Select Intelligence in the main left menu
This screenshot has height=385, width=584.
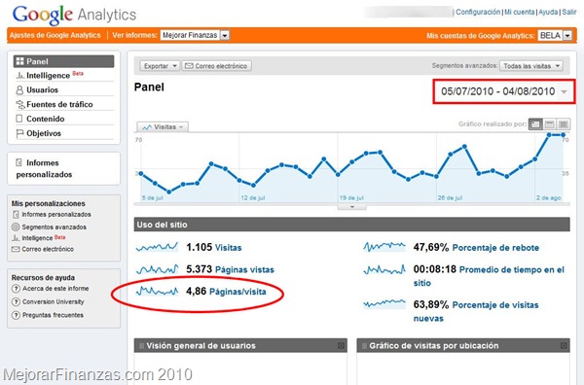tap(48, 76)
